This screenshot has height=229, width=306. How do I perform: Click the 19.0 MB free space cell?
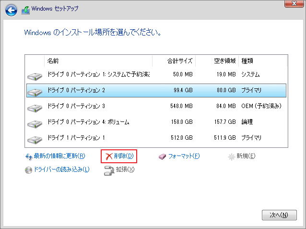point(226,74)
